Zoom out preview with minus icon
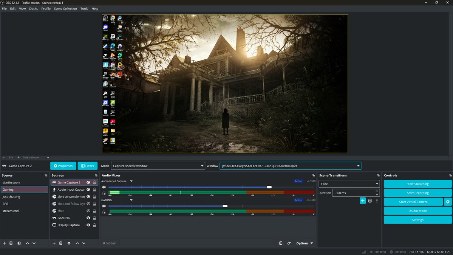The height and width of the screenshot is (255, 453). (x=3, y=157)
